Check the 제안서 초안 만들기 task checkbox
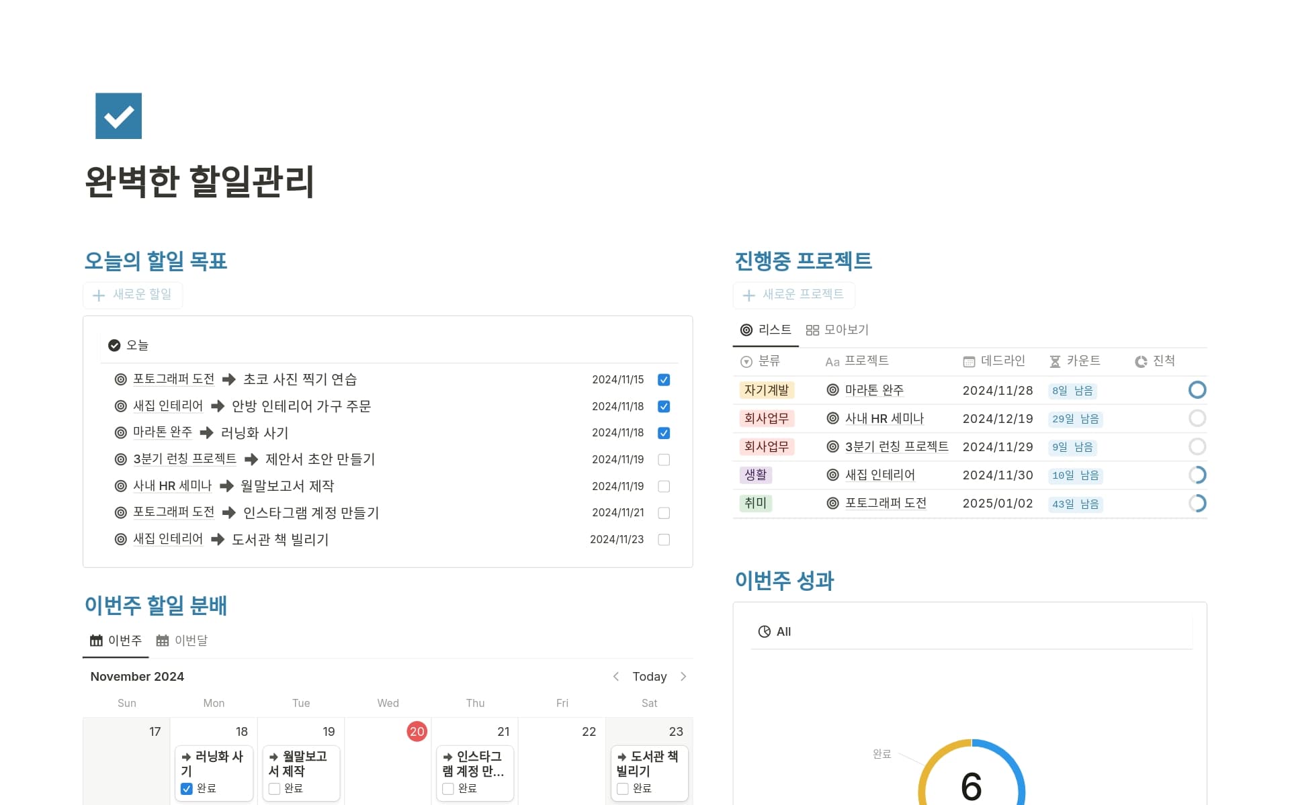 [664, 460]
